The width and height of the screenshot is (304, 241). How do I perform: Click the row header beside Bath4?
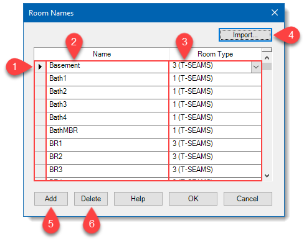[40, 119]
